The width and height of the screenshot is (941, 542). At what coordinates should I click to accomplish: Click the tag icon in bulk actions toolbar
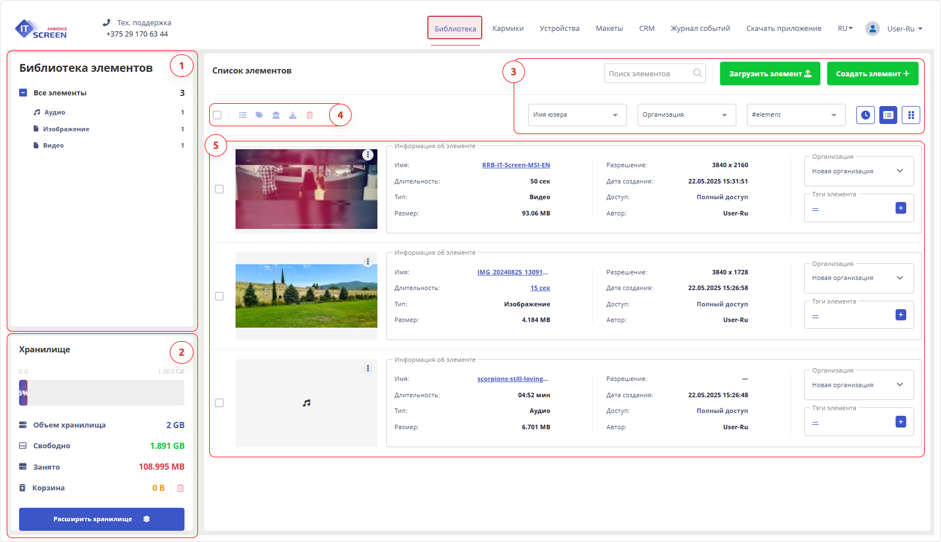coord(259,115)
